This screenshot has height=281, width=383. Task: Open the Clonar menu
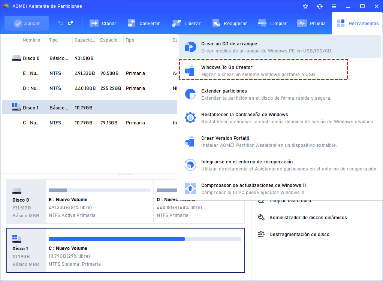103,24
